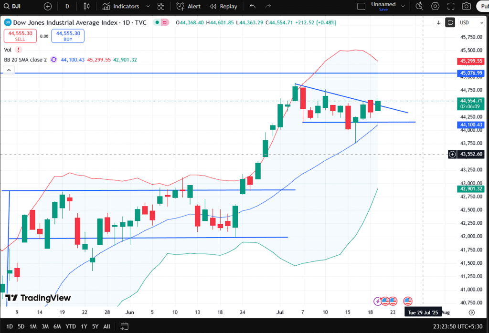This screenshot has height=333, width=489.
Task: Click the plus button beside 43,552.60
Action: (x=452, y=154)
